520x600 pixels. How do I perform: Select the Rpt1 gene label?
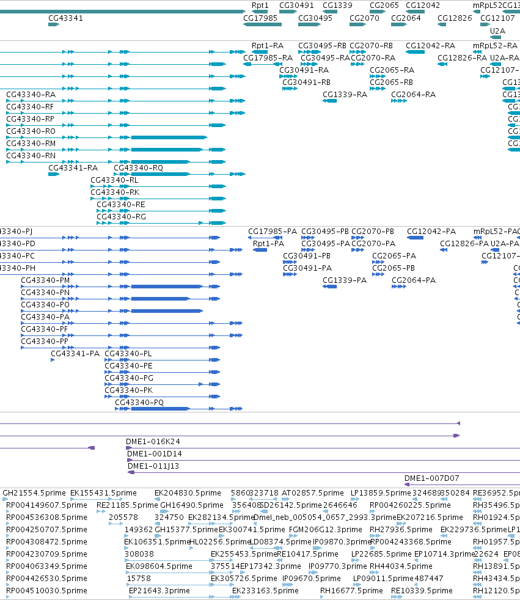click(x=260, y=5)
